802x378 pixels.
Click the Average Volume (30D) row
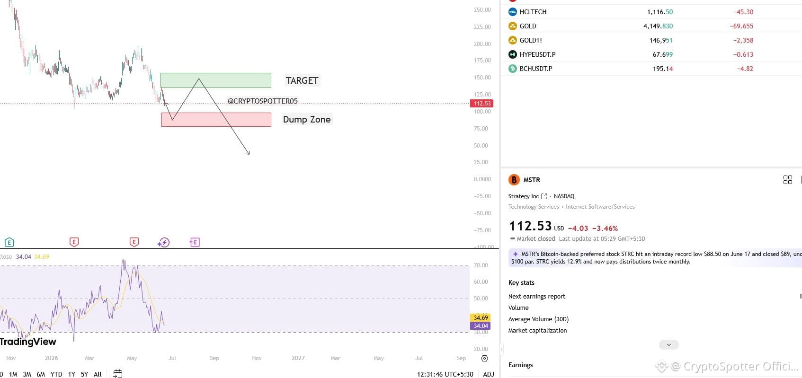coord(655,319)
